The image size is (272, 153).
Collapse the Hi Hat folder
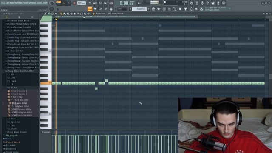coord(14,88)
